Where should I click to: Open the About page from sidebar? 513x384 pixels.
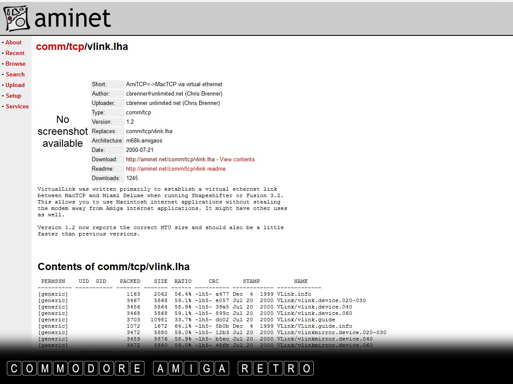(x=13, y=42)
